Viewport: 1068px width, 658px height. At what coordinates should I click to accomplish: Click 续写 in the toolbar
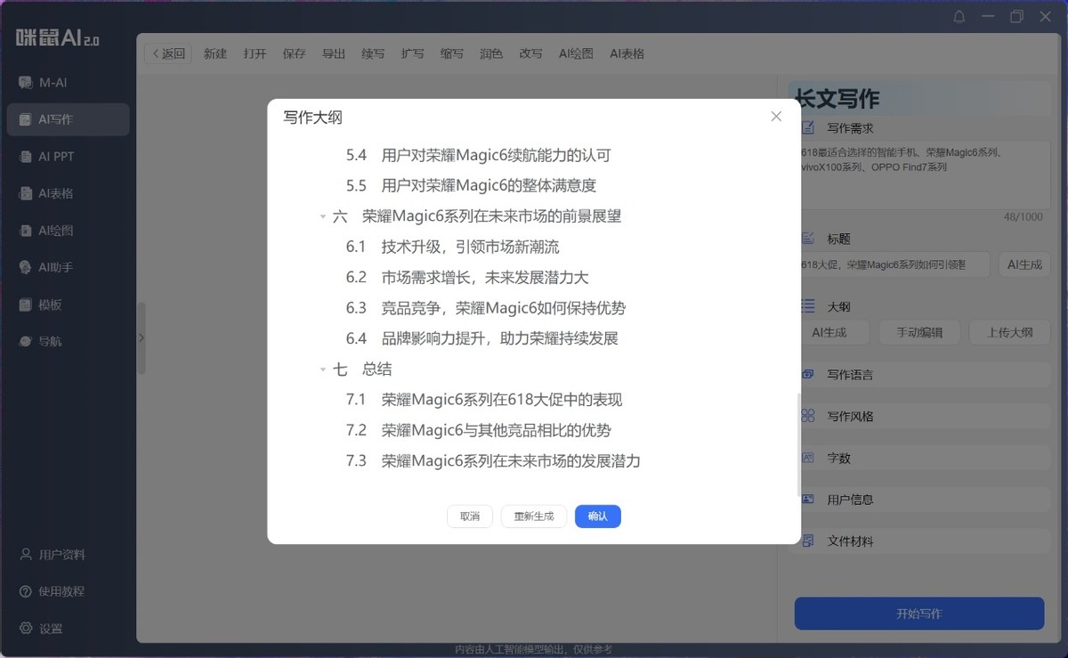[x=373, y=53]
